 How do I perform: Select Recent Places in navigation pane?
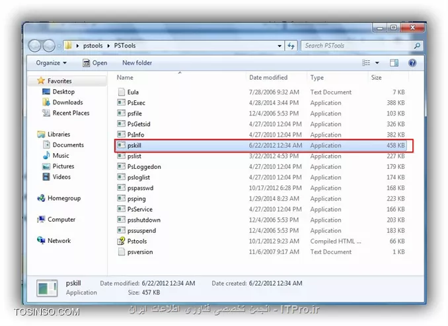point(71,113)
